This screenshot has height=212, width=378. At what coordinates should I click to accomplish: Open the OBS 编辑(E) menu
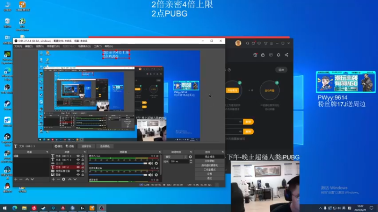[29, 46]
